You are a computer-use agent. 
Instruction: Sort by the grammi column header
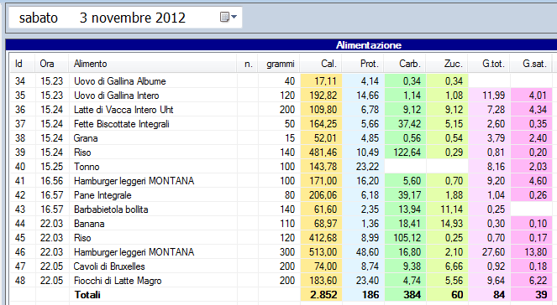[279, 64]
